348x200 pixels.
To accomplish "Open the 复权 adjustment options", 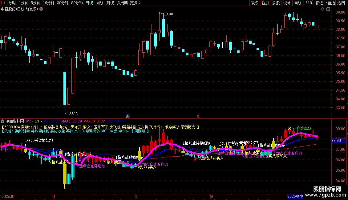I will (x=255, y=3).
